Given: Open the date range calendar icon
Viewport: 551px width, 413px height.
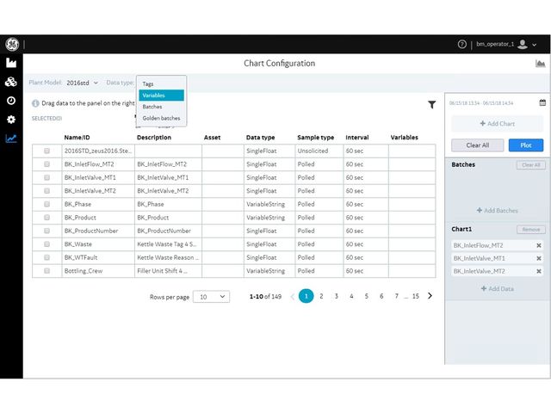Looking at the screenshot, I should [542, 102].
